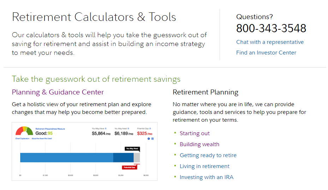Click the gear settings icon in chart

point(149,139)
